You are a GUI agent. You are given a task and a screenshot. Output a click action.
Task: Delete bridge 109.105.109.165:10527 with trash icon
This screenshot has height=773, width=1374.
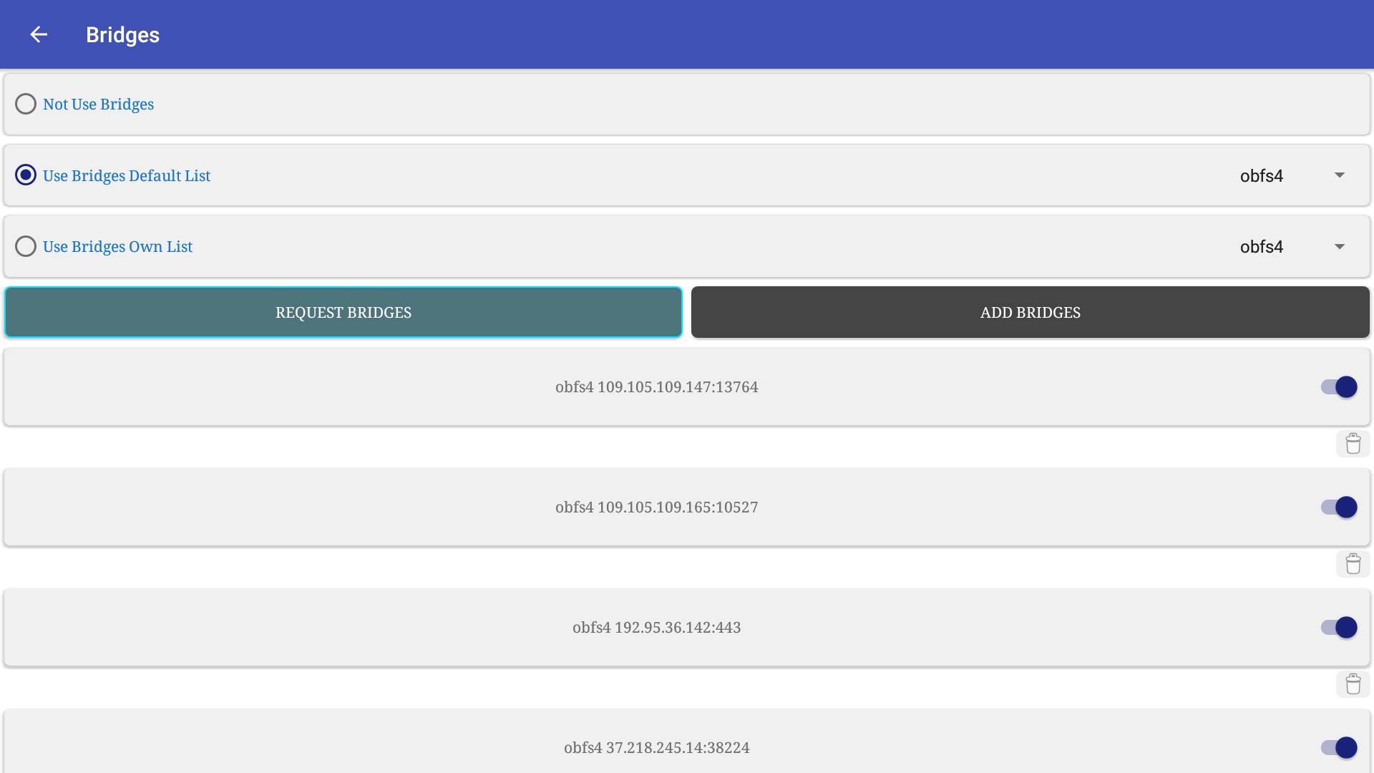(1353, 564)
